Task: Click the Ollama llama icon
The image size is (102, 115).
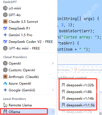Action: pos(5,112)
